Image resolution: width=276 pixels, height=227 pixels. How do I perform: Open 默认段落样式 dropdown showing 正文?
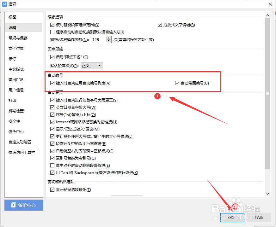[x=91, y=66]
